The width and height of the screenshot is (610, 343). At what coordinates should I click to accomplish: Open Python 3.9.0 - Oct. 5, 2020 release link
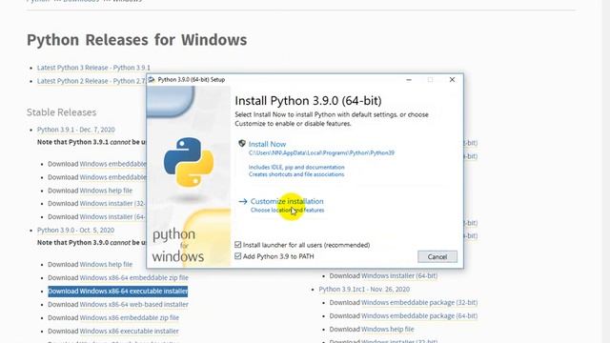point(75,230)
